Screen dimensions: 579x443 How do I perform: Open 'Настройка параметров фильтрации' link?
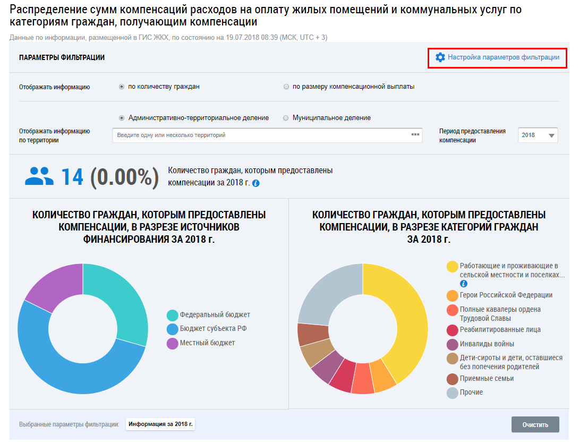(503, 57)
